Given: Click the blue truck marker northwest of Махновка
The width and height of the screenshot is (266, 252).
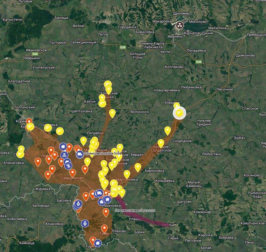Looking at the screenshot, I should pyautogui.click(x=99, y=193).
